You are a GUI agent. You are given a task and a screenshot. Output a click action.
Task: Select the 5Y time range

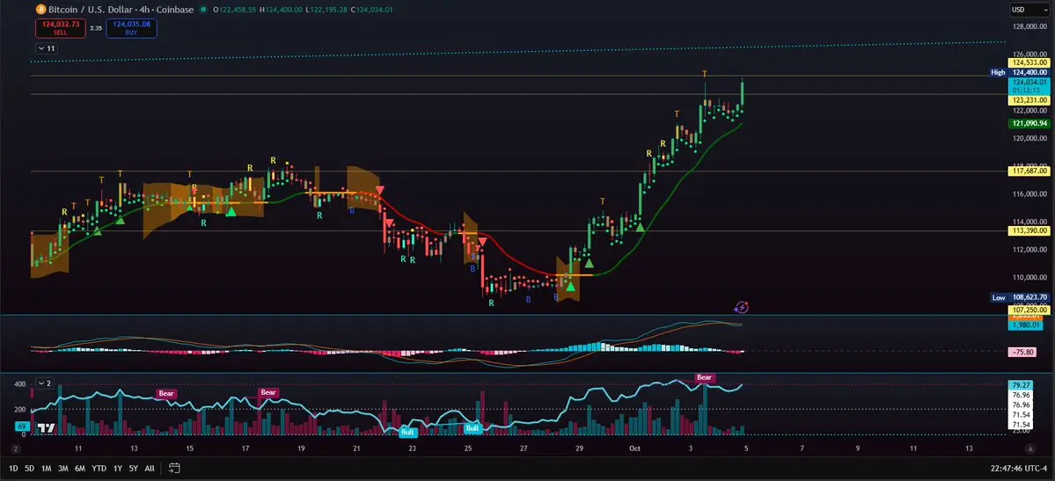click(x=133, y=468)
